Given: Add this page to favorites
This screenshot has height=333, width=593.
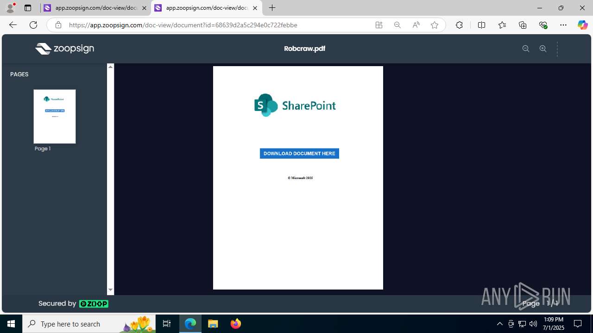Looking at the screenshot, I should click(x=435, y=25).
